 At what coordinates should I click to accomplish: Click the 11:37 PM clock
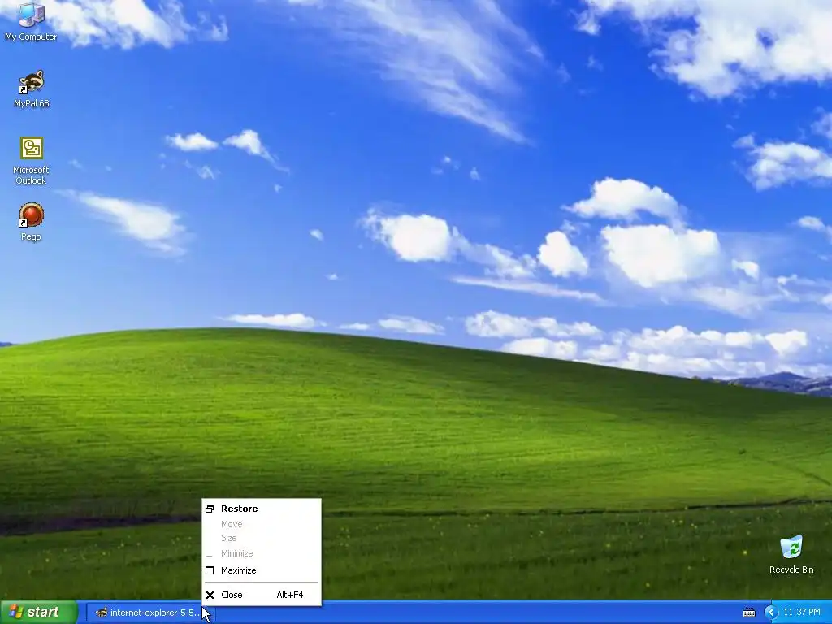click(x=802, y=613)
